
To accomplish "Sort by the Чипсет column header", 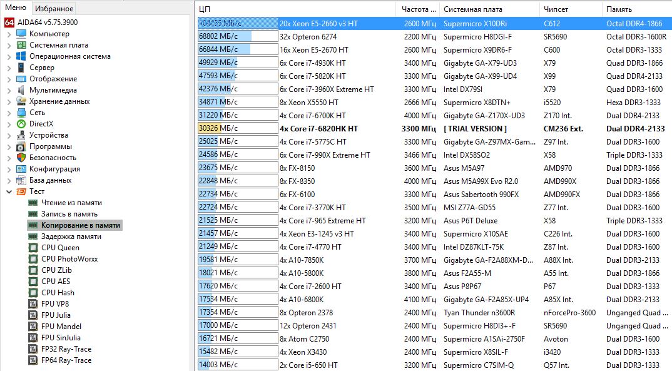I will [x=571, y=9].
